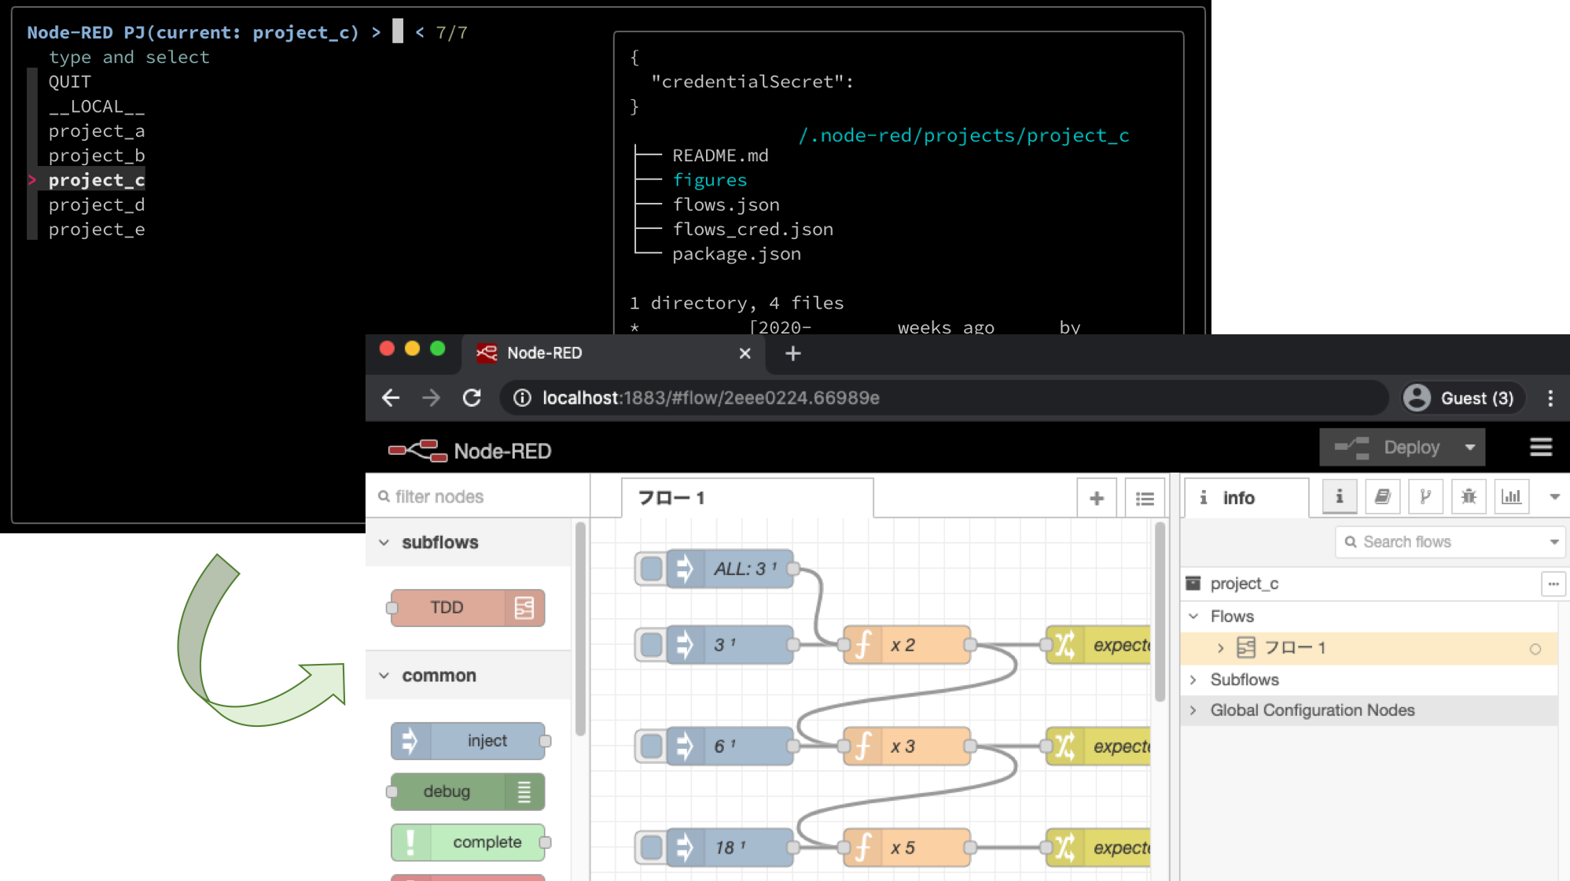Click the info sidebar tab icon

tap(1338, 496)
